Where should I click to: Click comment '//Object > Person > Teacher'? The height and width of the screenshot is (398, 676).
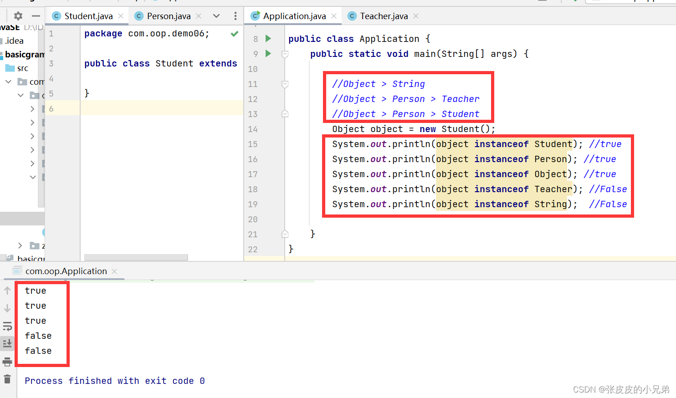coord(406,99)
